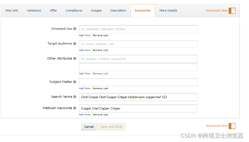Go to the More Details tab
249x142 pixels.
tap(168, 11)
